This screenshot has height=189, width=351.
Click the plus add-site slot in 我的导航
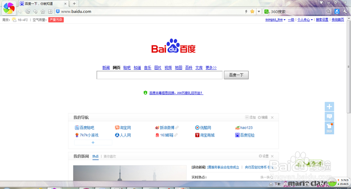(93, 143)
